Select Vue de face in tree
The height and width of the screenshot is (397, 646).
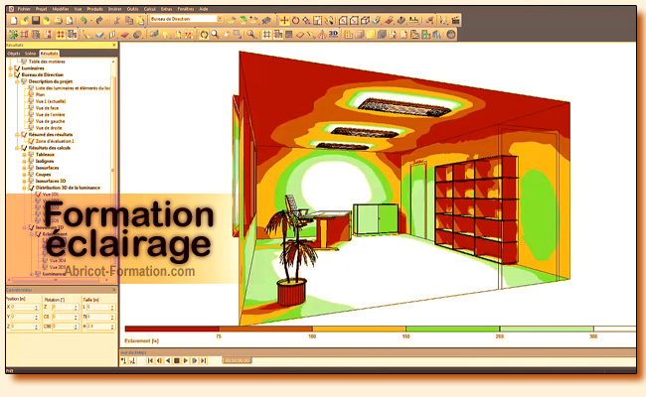tap(47, 108)
